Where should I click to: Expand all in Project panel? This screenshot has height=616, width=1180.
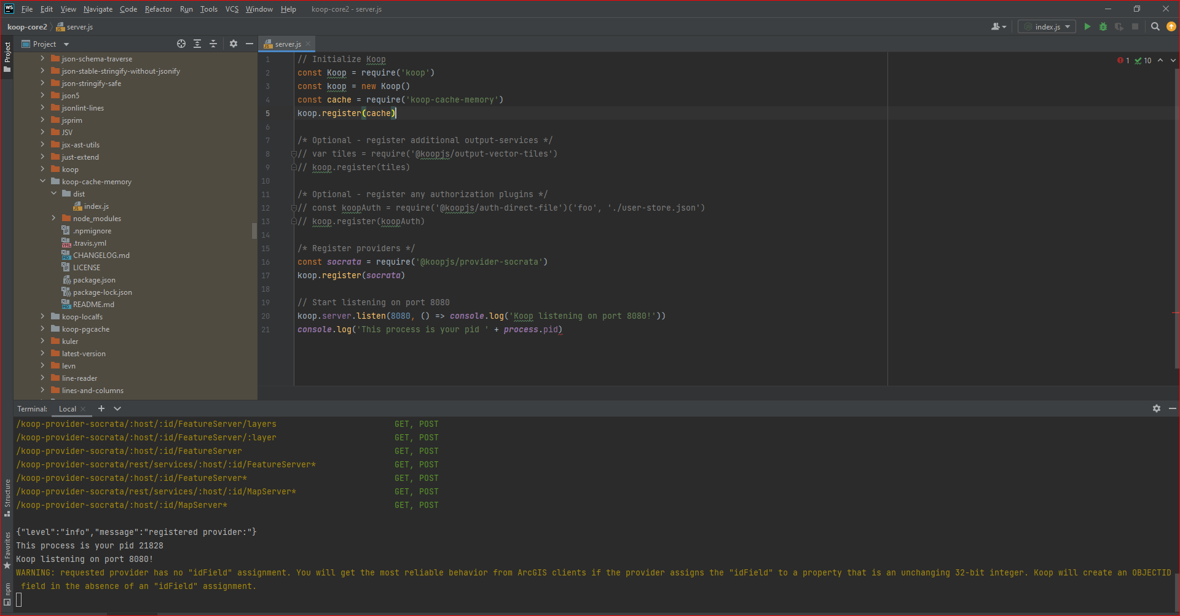[x=197, y=44]
